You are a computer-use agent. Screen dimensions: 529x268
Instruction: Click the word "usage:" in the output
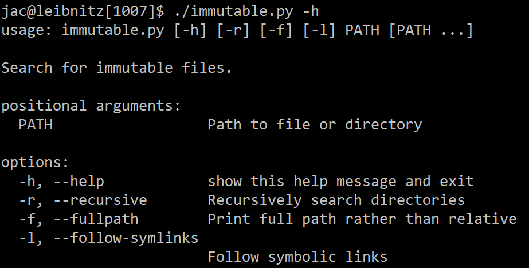(26, 29)
